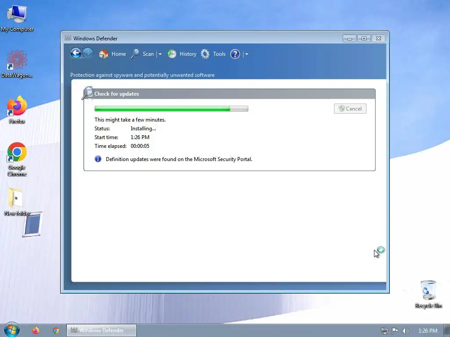Viewport: 450px width, 337px height.
Task: Open the History clock icon
Action: tap(172, 54)
